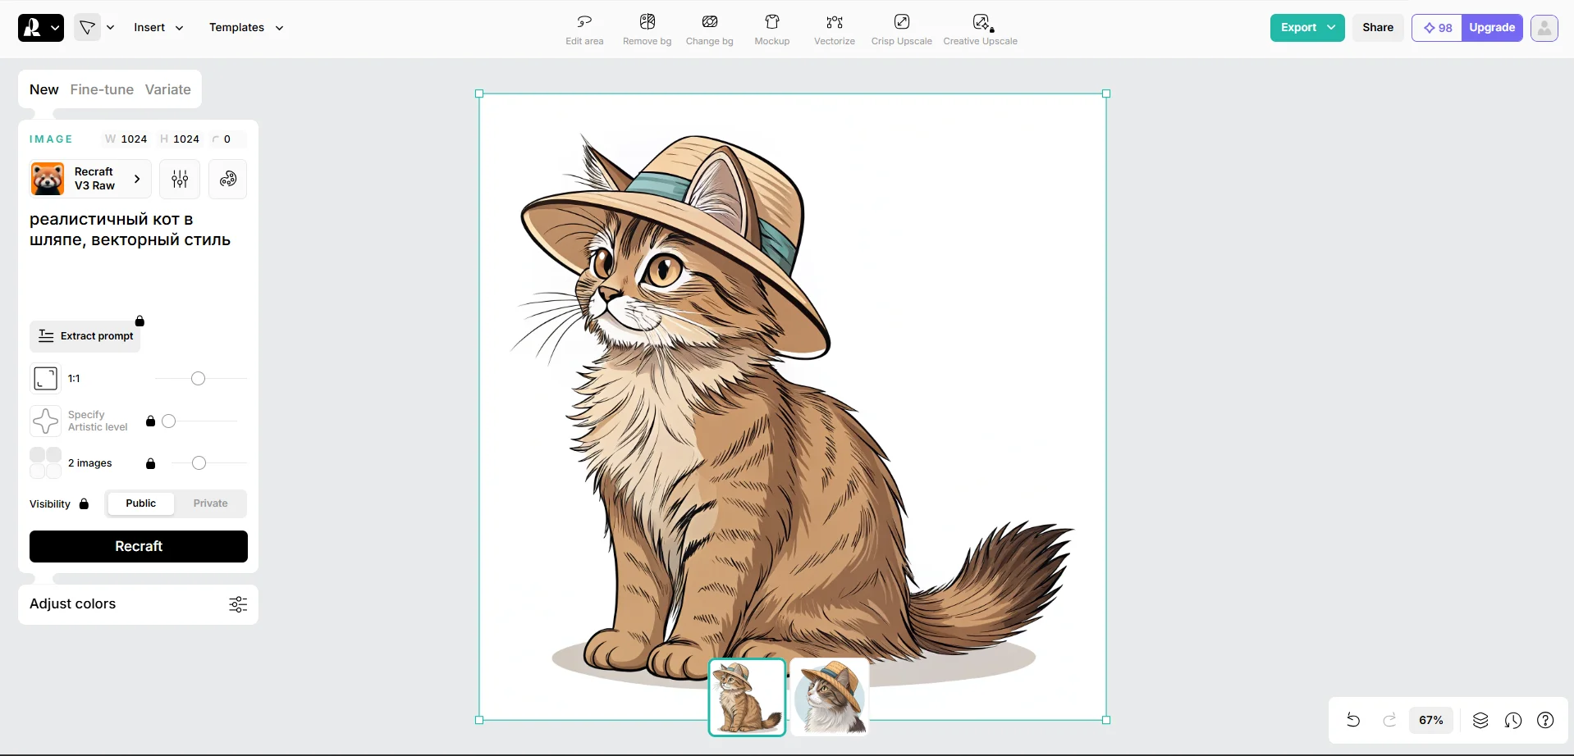
Task: Set visibility to Public
Action: click(141, 503)
